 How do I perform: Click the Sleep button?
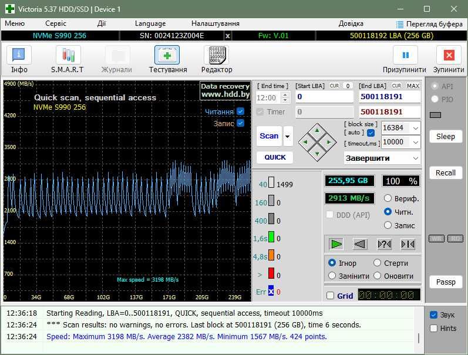(445, 136)
